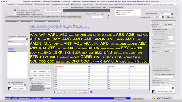Click the icon on Analyze & Mine Text

pos(154,92)
